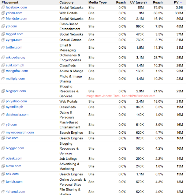Image resolution: width=186 pixels, height=195 pixels.
Task: Click the zynga.com placement link
Action: pos(14,40)
